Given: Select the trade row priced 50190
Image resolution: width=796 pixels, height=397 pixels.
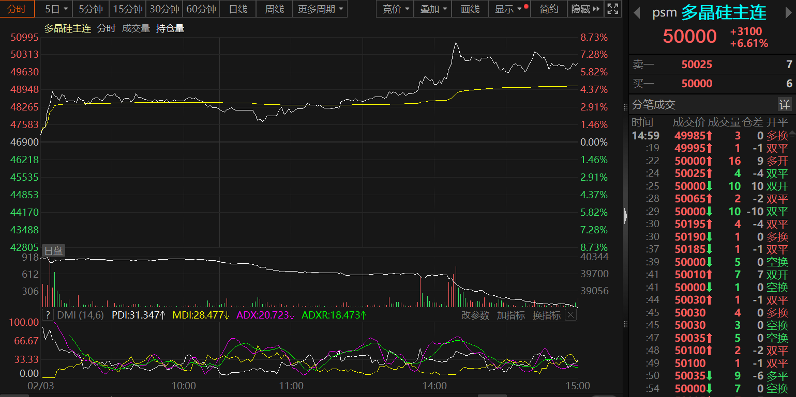Looking at the screenshot, I should (x=710, y=237).
